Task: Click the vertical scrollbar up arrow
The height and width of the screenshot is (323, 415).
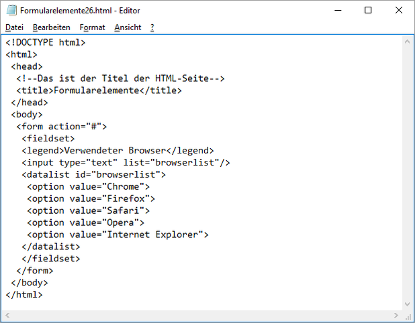Action: click(408, 42)
